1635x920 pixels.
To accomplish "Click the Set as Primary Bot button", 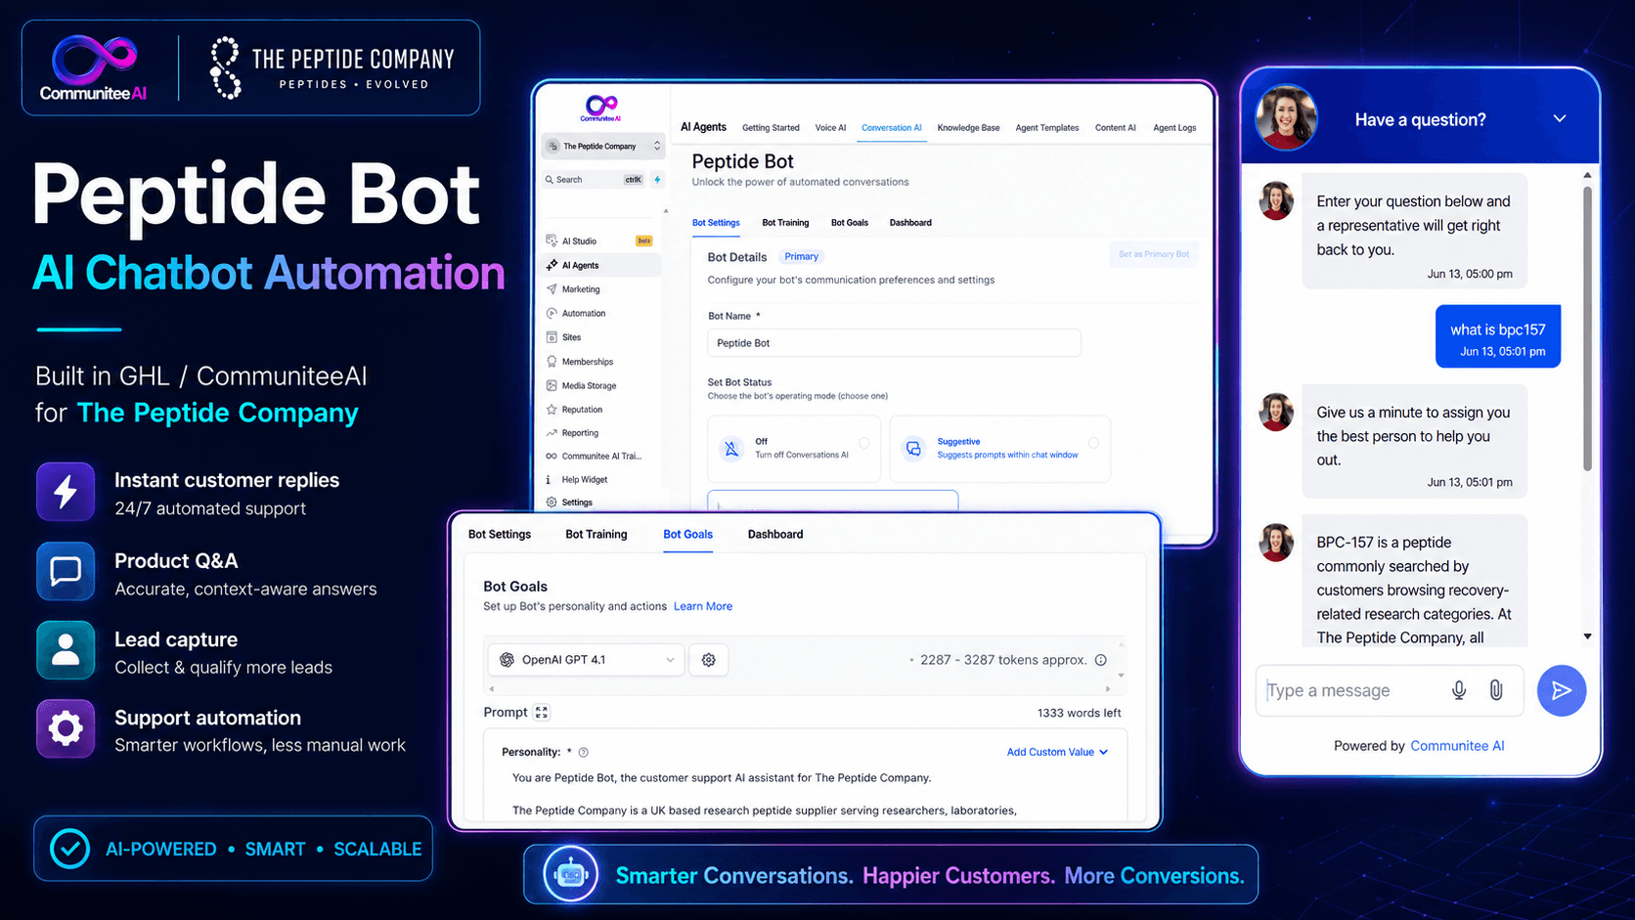I will (x=1154, y=254).
